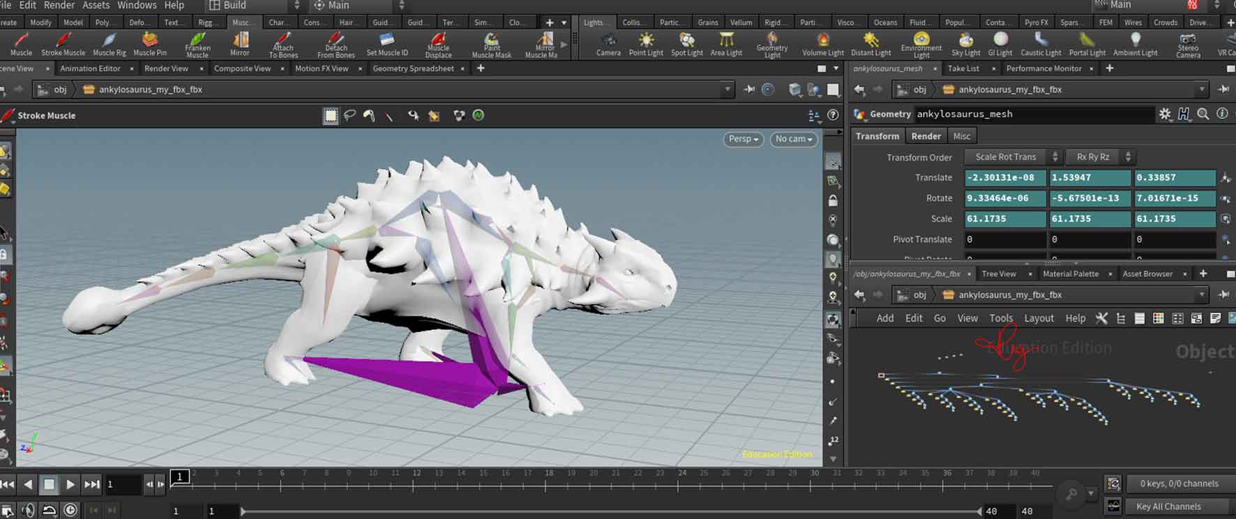Open the parameter pane gear menu

coord(1165,114)
